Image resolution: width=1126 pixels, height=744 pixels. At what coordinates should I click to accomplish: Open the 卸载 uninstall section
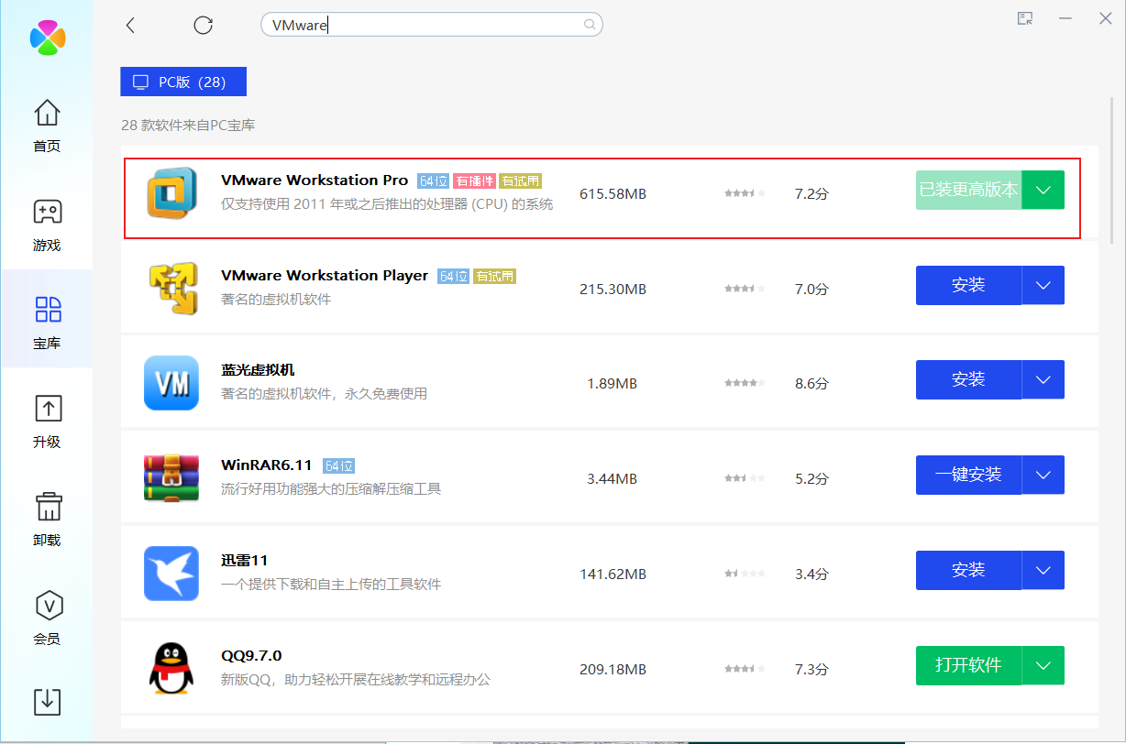(47, 520)
